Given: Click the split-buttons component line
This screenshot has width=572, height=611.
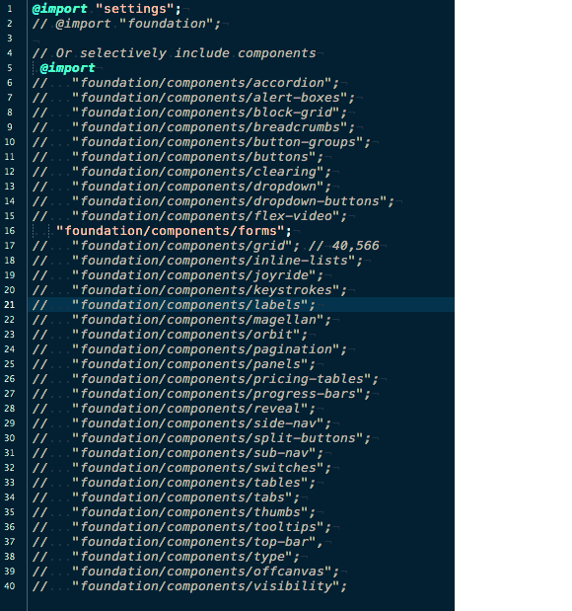Looking at the screenshot, I should coord(202,438).
